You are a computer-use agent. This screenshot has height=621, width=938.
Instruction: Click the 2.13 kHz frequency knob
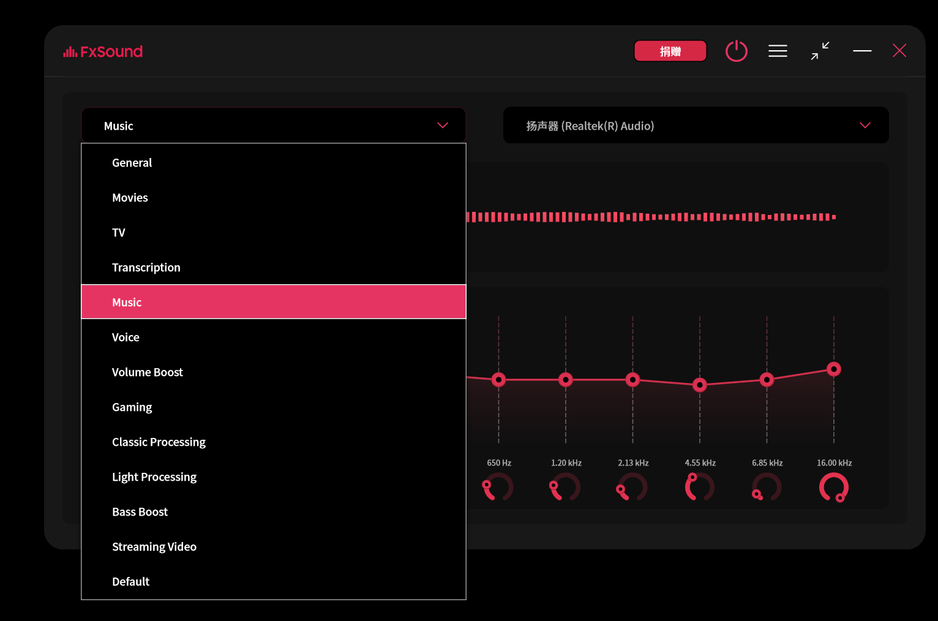632,487
